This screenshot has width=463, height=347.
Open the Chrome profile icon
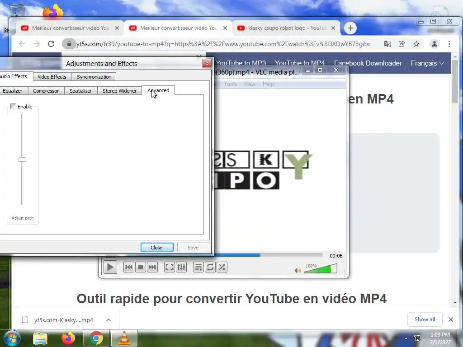[x=435, y=44]
